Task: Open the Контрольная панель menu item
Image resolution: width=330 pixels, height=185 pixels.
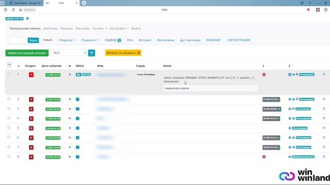Action: [x=25, y=28]
